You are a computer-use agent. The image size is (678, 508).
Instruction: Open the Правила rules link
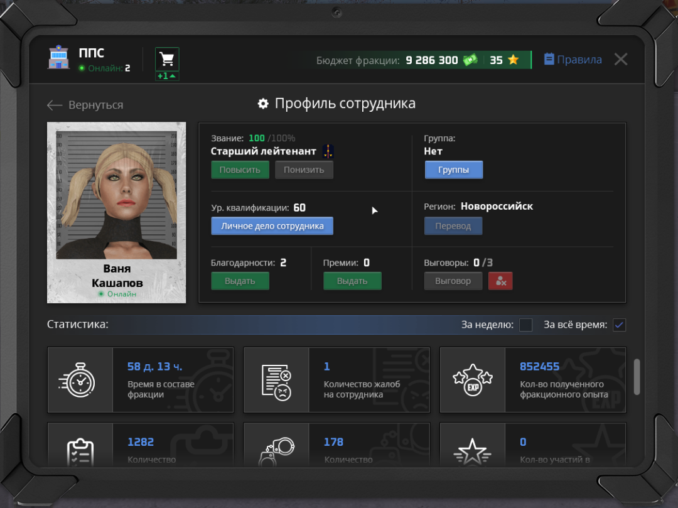pyautogui.click(x=572, y=58)
